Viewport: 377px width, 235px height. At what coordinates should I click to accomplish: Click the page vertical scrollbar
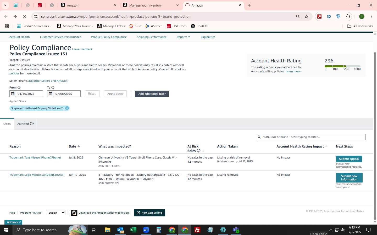coord(375,136)
